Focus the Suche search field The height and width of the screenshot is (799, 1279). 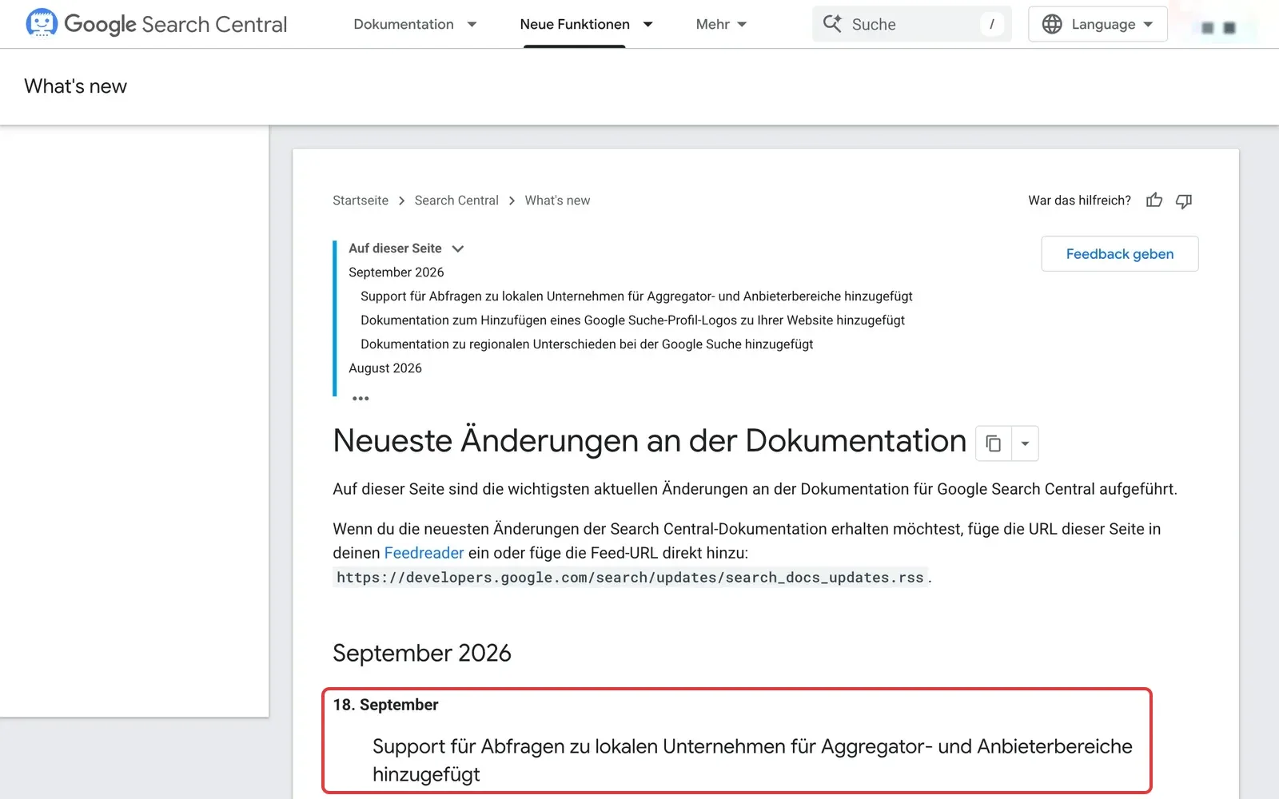[x=912, y=24]
